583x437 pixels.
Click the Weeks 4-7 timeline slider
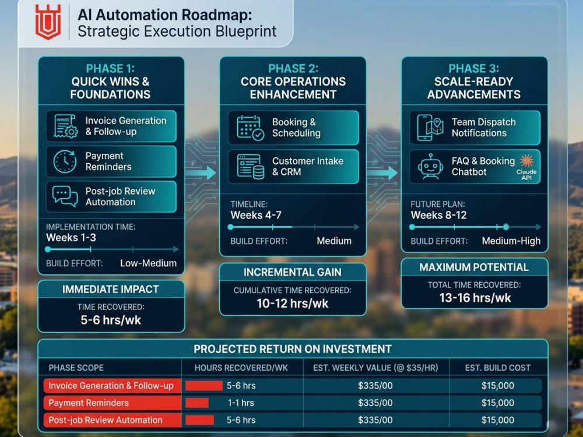pyautogui.click(x=293, y=227)
